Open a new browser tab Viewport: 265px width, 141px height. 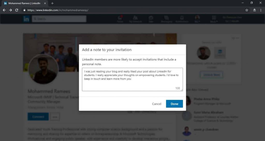(x=52, y=3)
